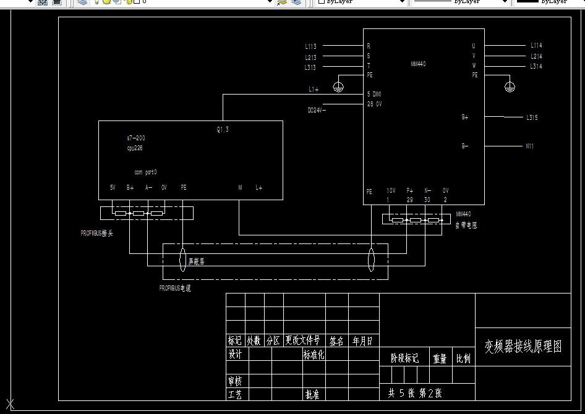The height and width of the screenshot is (414, 585).
Task: Open the workspace settings gear icon
Action: point(43,2)
